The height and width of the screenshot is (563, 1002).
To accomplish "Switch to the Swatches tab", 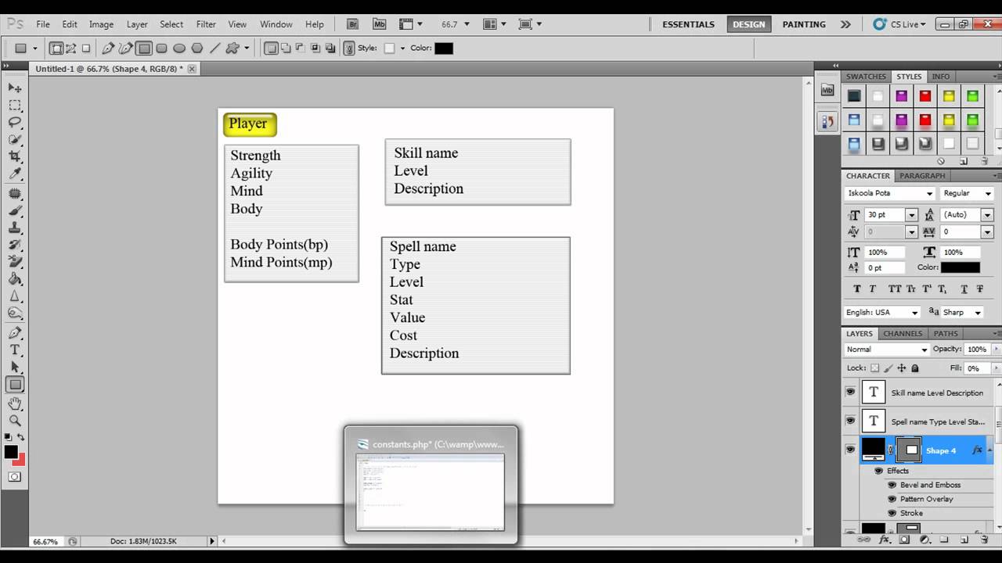I will [866, 77].
